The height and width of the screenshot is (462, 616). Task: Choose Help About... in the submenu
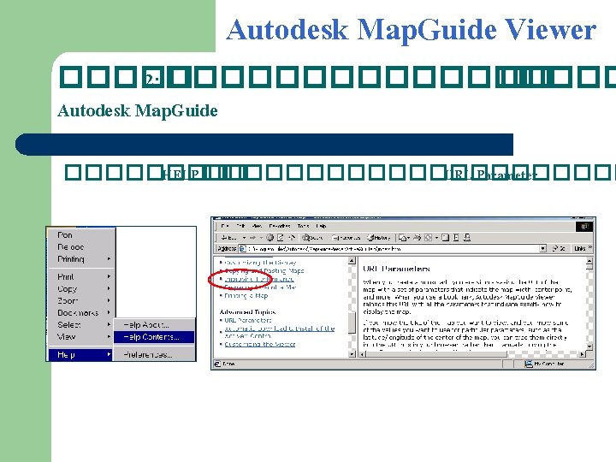(x=154, y=325)
